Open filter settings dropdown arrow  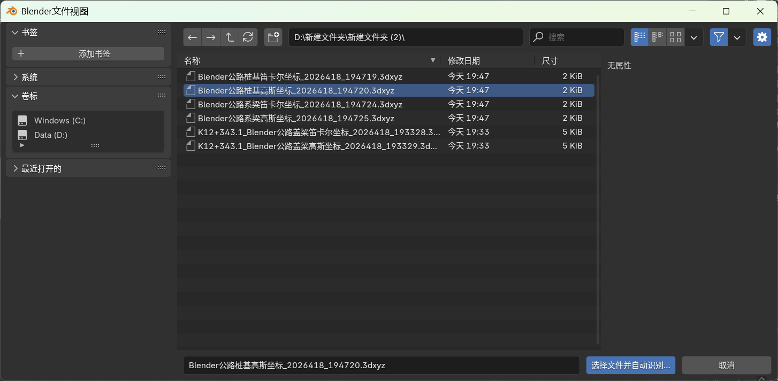[x=737, y=37]
